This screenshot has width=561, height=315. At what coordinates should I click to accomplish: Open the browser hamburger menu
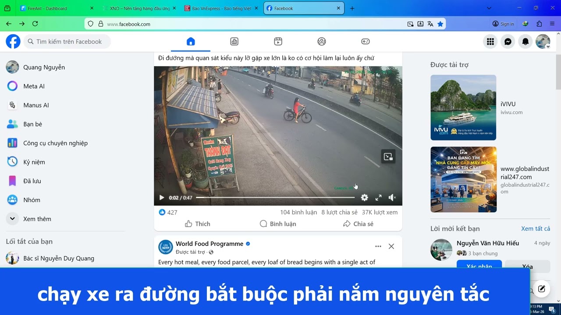coord(552,24)
